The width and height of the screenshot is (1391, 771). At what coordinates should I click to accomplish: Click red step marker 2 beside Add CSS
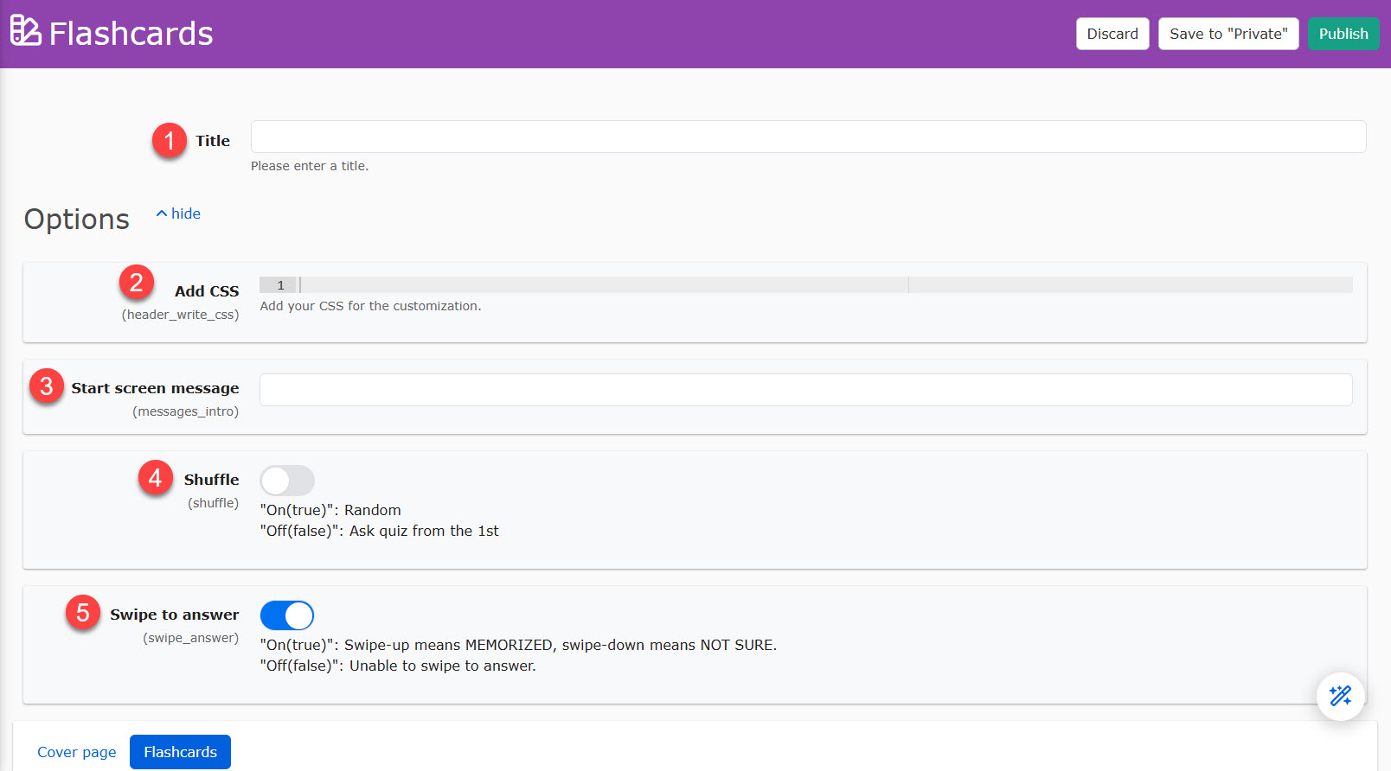137,282
